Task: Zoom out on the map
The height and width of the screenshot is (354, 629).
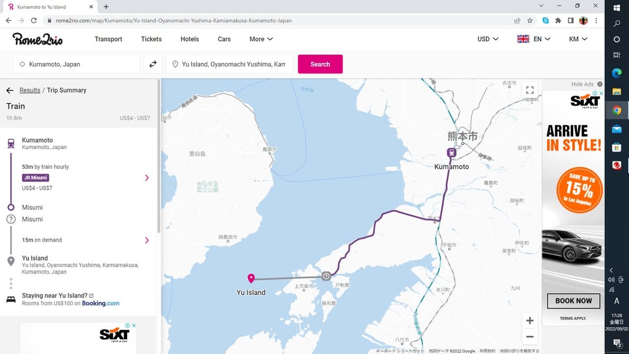Action: (x=529, y=337)
